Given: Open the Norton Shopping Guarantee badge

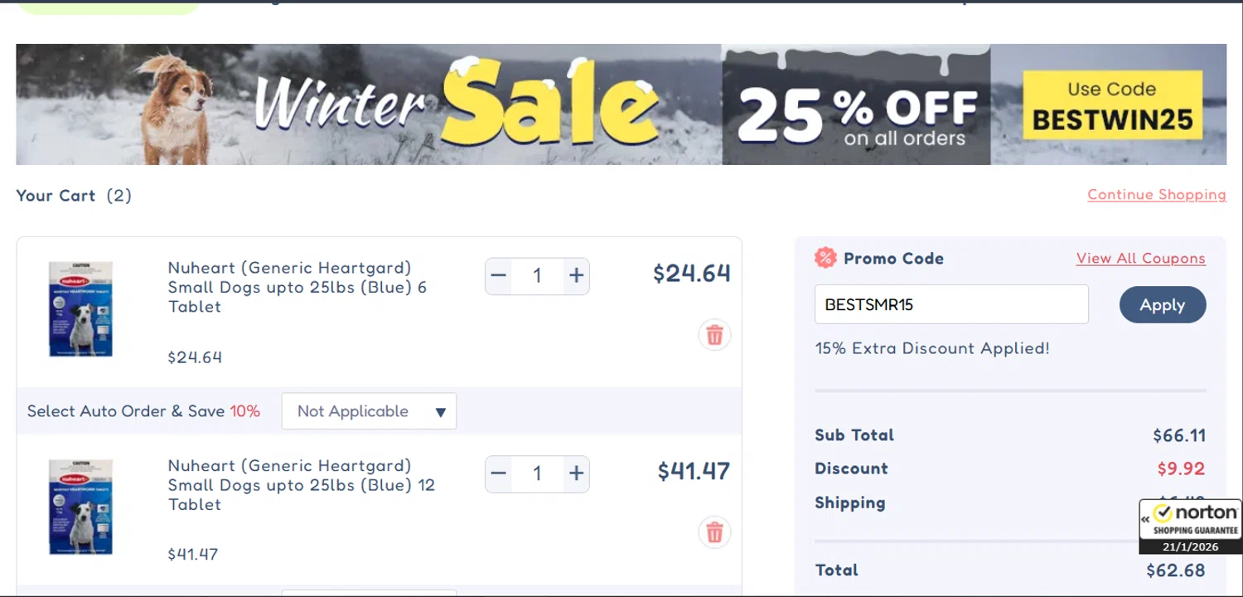Looking at the screenshot, I should pos(1191,526).
